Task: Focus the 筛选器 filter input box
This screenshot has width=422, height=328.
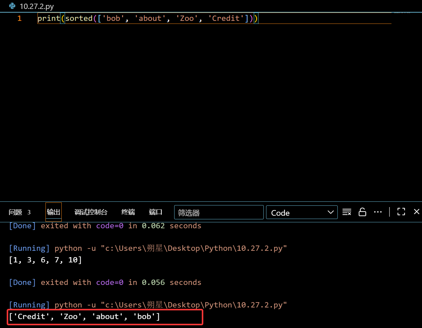Action: [219, 212]
